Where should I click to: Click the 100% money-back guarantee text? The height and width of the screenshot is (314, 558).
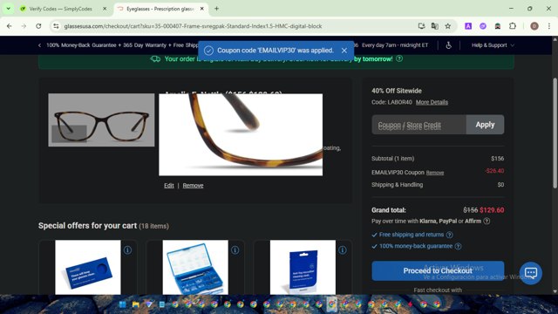pos(416,246)
